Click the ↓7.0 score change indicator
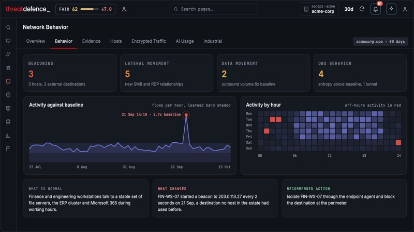Viewport: 414px width, 232px height. point(107,9)
